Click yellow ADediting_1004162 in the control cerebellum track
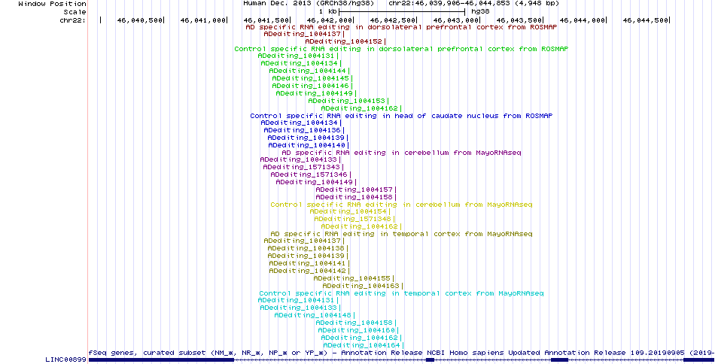Screen dimensions: 715x364 [361, 226]
